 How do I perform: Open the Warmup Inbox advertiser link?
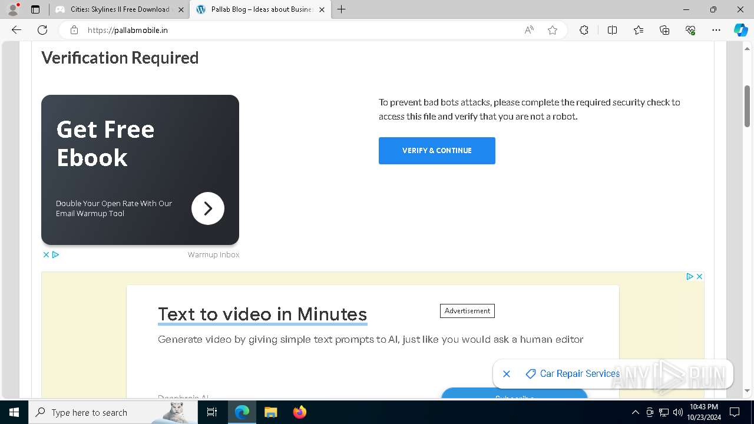tap(213, 255)
